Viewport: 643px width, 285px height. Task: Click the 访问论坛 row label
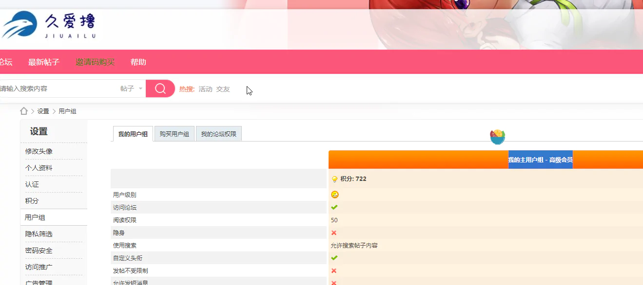125,207
